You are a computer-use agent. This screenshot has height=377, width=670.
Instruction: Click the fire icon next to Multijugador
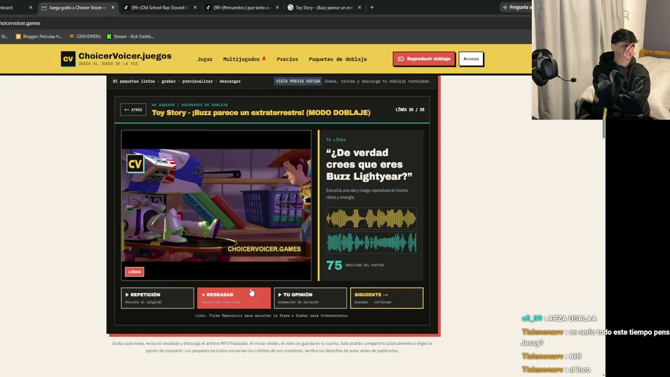point(264,59)
